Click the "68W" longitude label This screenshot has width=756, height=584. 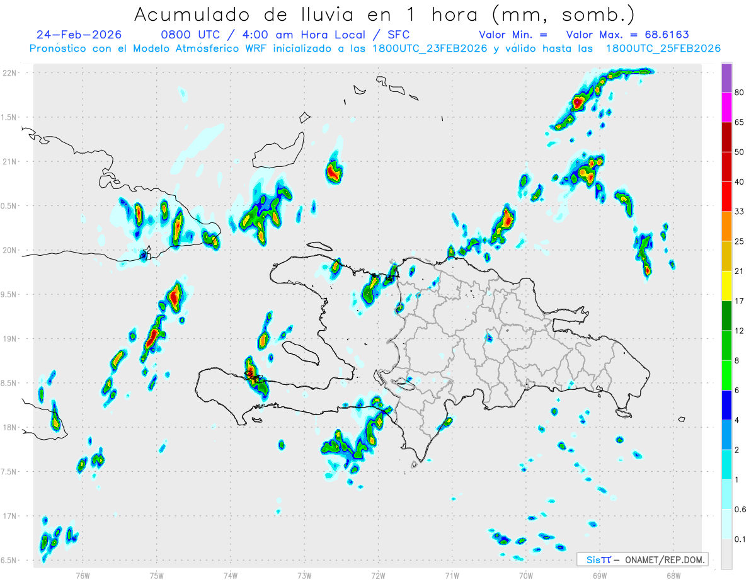click(x=673, y=575)
